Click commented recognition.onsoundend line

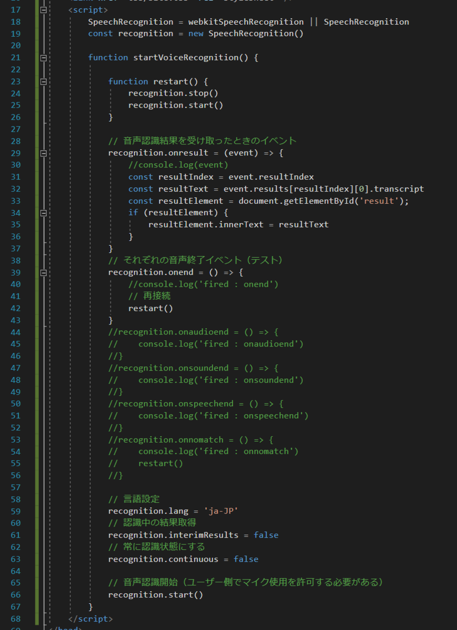pyautogui.click(x=193, y=368)
